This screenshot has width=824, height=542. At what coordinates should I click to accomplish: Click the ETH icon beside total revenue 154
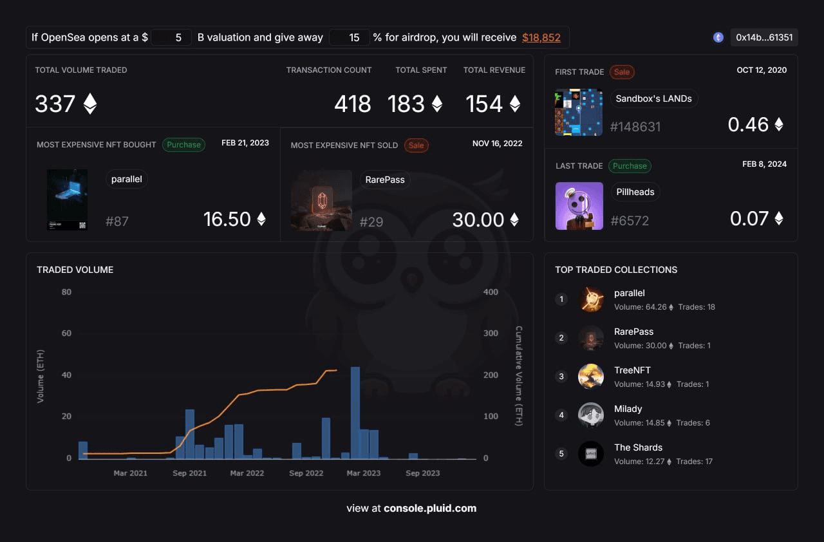[515, 104]
